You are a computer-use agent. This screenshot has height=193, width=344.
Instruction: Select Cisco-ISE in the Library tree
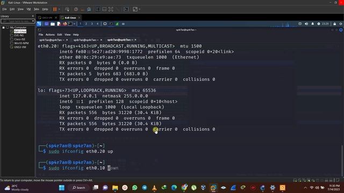[19, 39]
